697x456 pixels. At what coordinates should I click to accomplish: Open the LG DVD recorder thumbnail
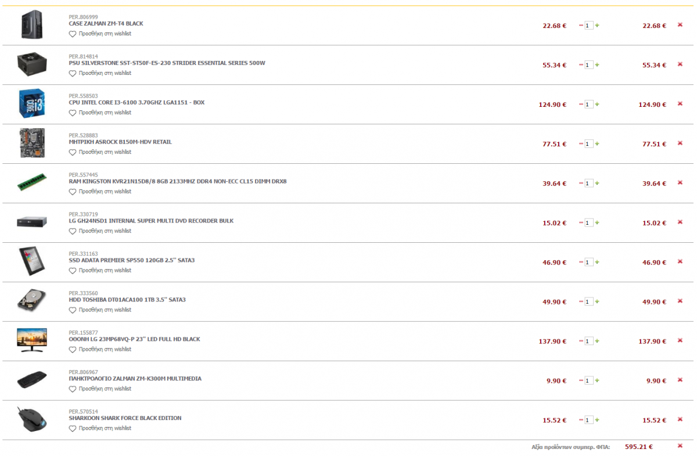(x=32, y=222)
